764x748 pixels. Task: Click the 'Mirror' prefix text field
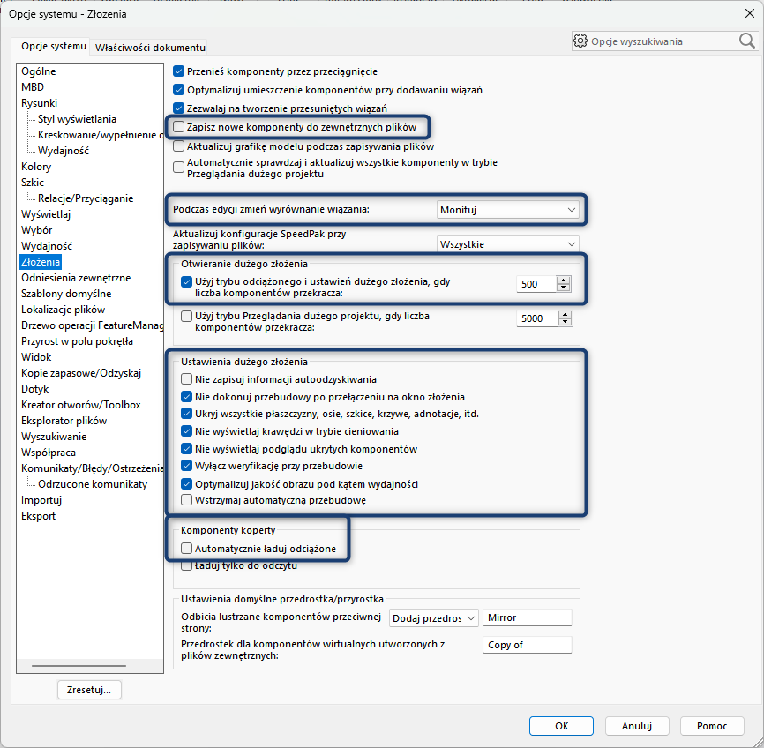(528, 618)
